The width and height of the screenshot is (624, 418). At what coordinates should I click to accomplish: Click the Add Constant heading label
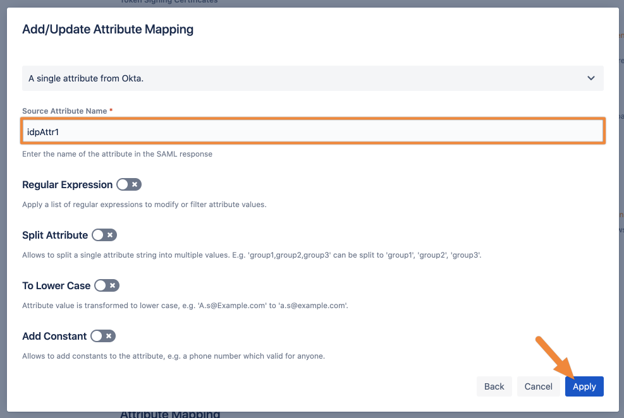click(54, 336)
